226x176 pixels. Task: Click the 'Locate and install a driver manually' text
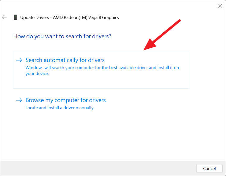[x=60, y=108]
